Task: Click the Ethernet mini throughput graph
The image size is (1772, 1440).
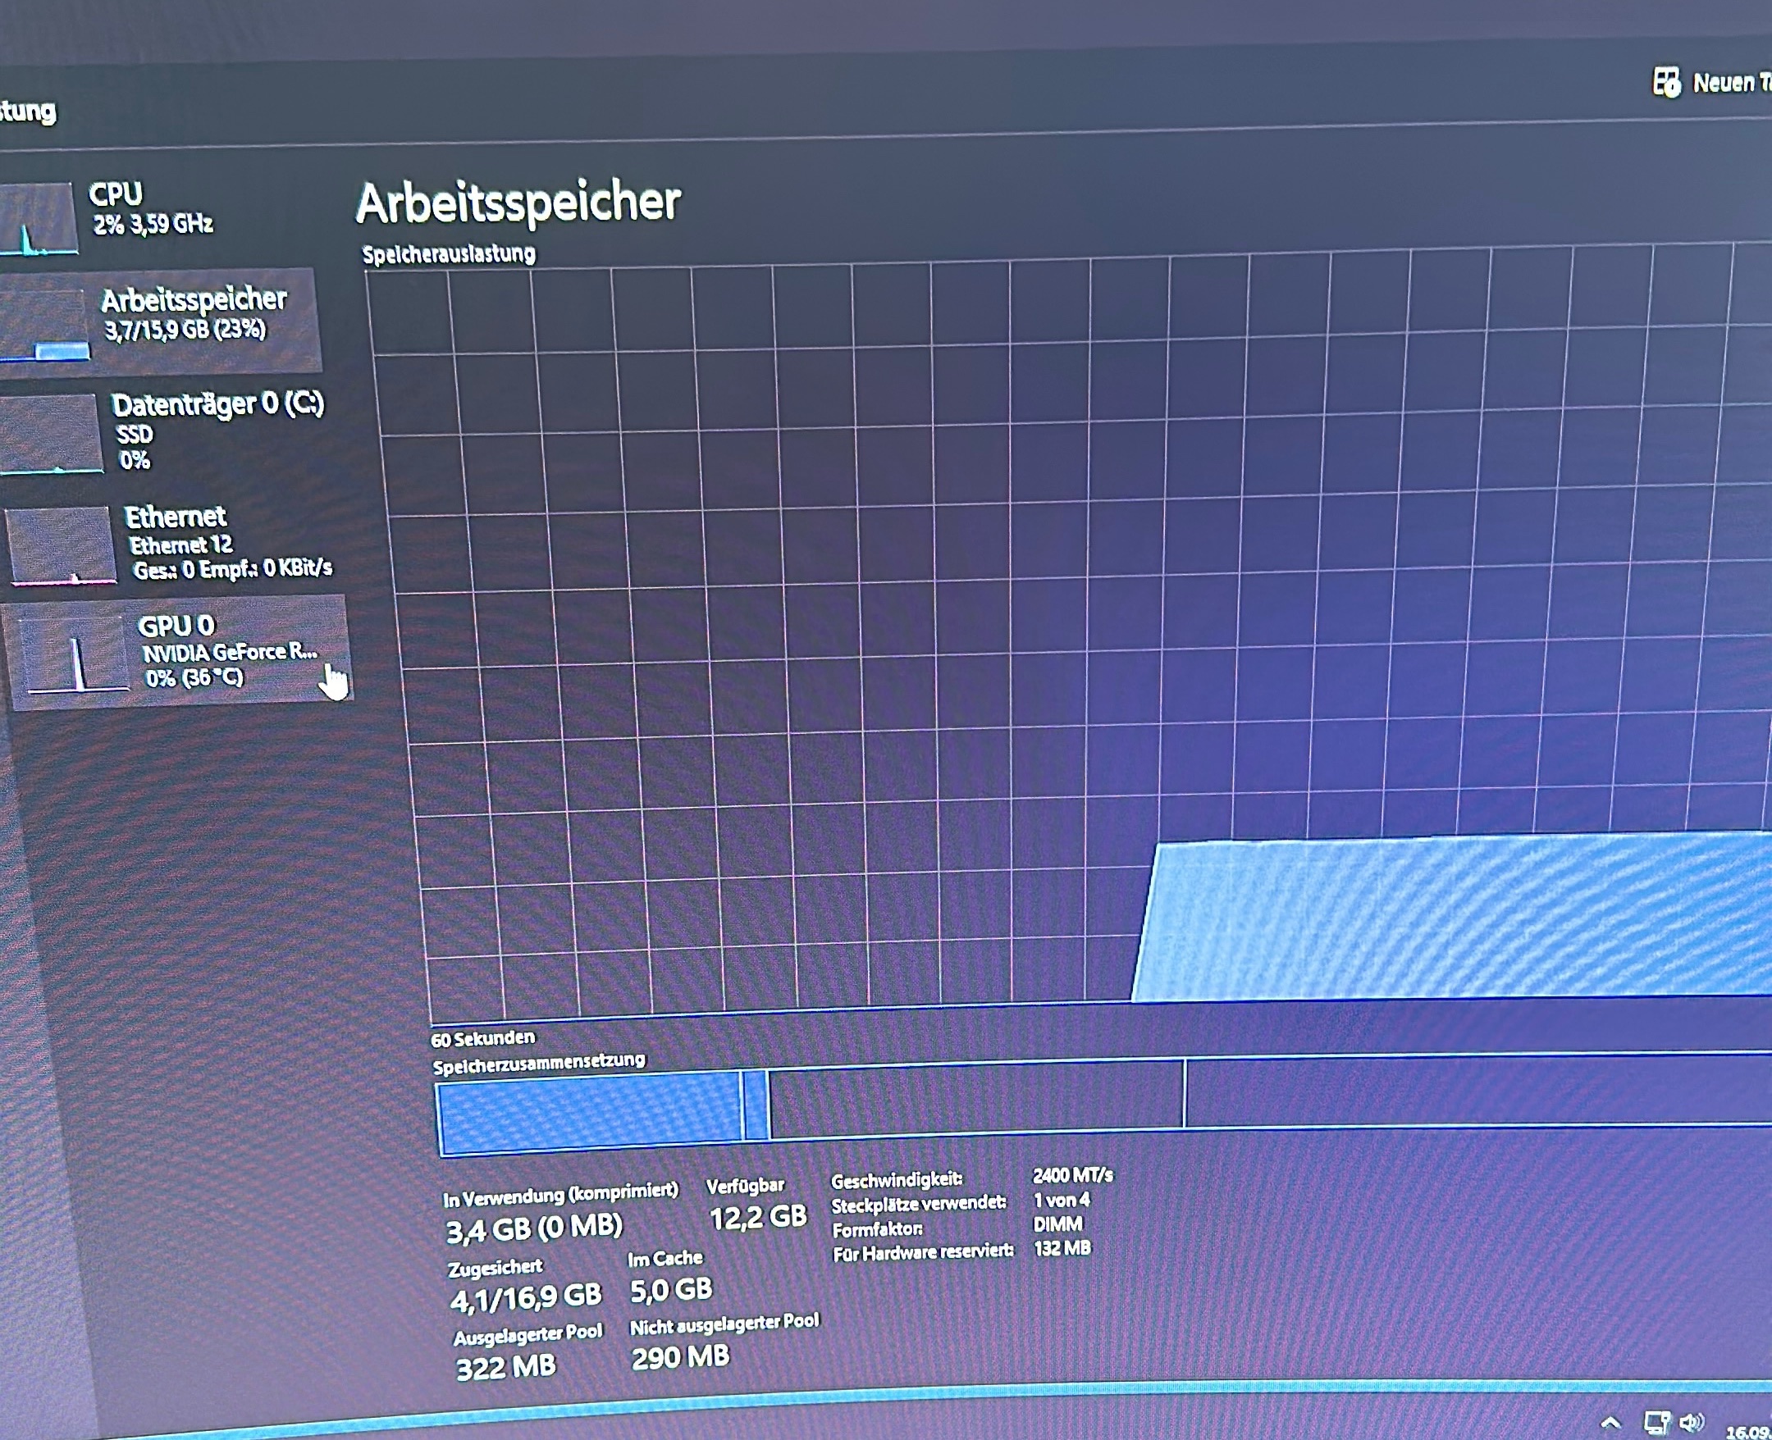Action: [61, 545]
